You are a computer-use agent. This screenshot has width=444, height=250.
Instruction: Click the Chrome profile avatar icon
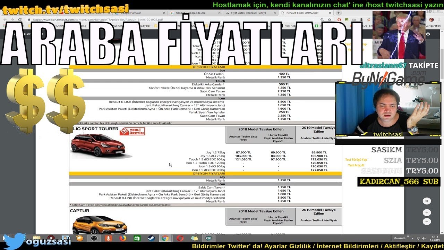click(432, 20)
